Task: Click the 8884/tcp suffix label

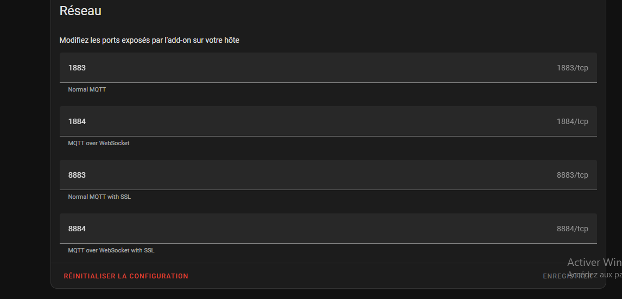Action: (x=572, y=229)
